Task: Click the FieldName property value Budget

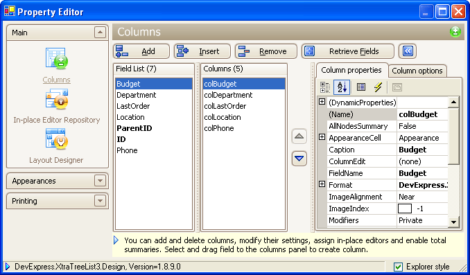Action: tap(422, 173)
